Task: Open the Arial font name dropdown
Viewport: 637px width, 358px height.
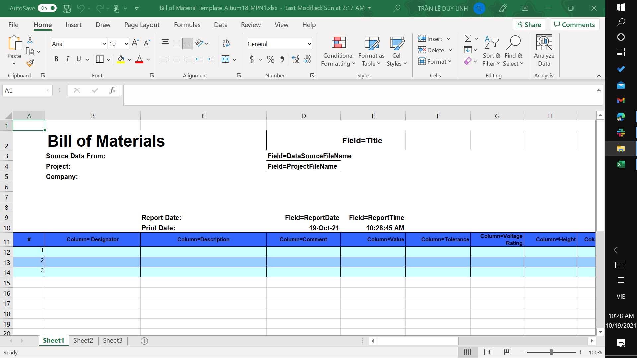Action: [x=104, y=44]
